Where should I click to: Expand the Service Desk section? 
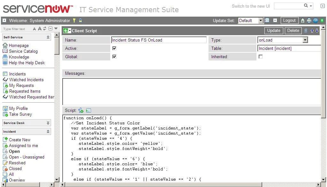(x=48, y=123)
